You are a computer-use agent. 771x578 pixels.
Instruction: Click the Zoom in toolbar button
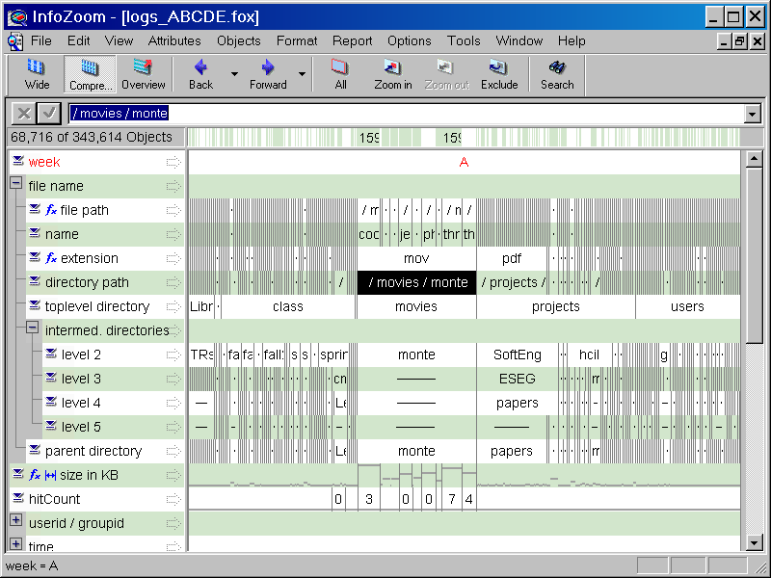tap(393, 74)
